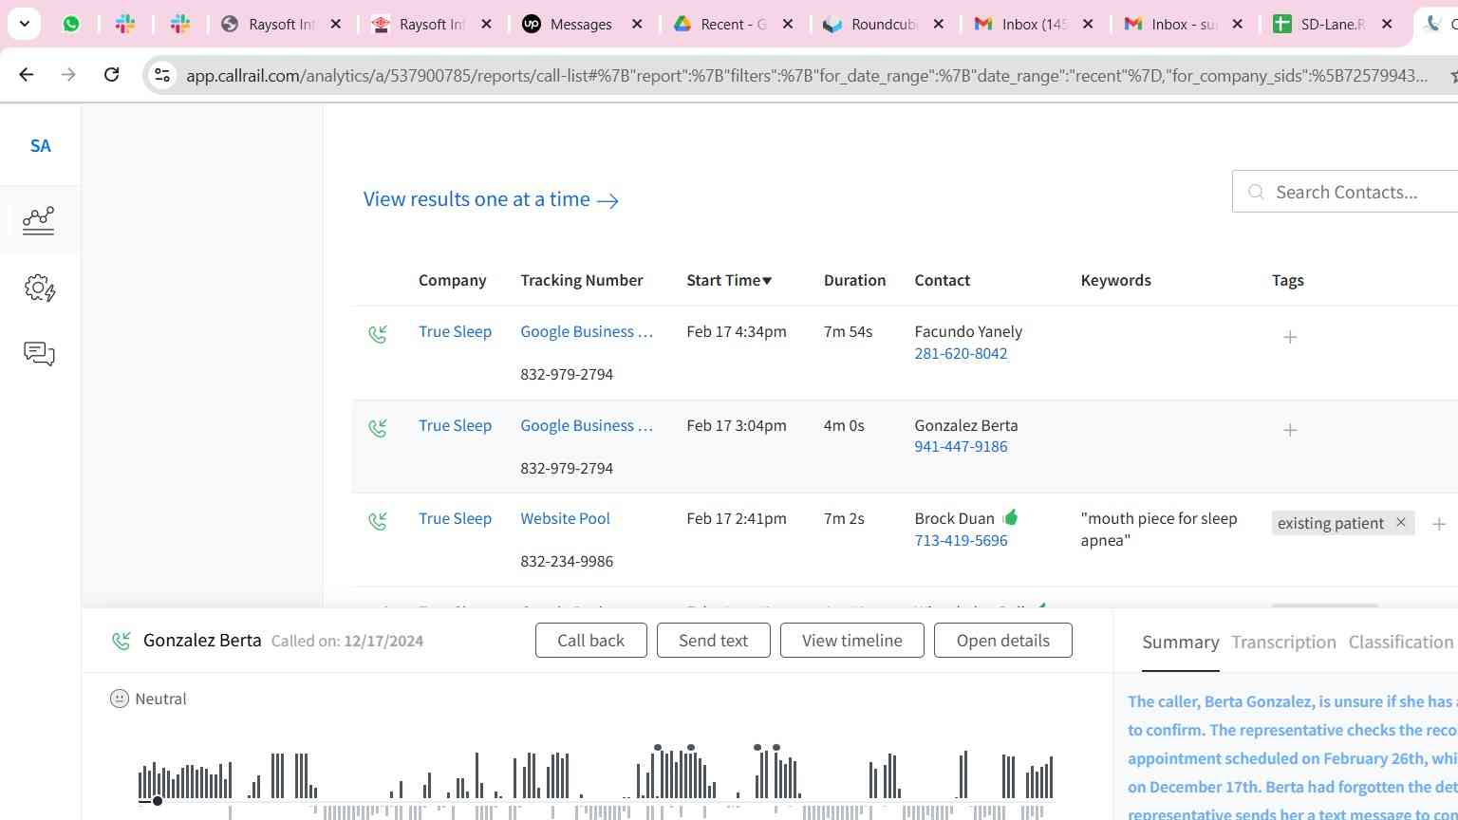Switch to the WhatsApp browser tab
1458x820 pixels.
click(71, 24)
